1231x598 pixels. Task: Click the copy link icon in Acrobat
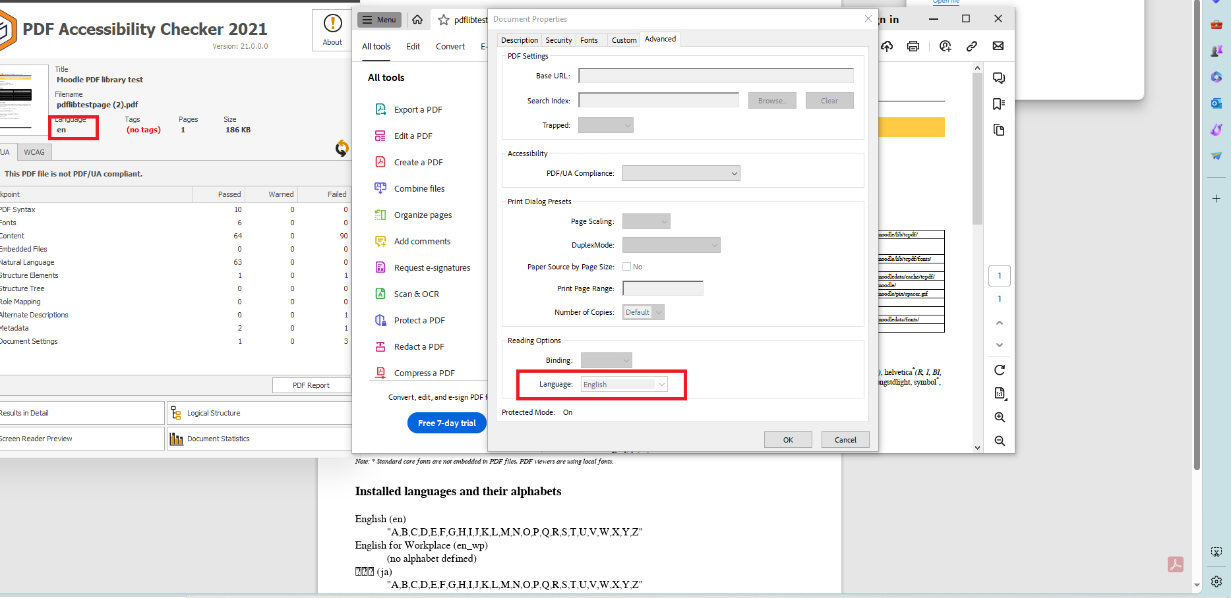click(972, 46)
